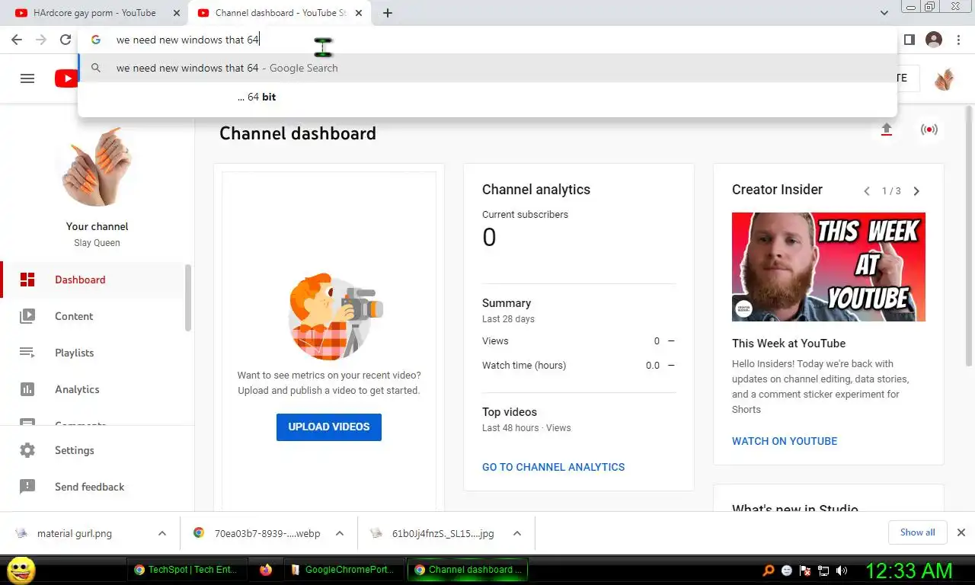Click the 'This Week at YouTube' title

pos(788,344)
